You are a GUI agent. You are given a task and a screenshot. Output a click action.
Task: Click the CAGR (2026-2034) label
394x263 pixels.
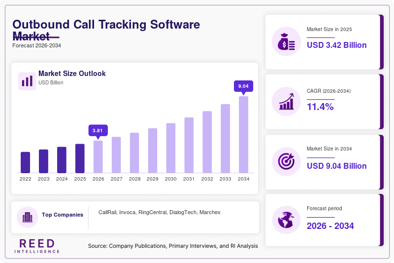coord(328,91)
